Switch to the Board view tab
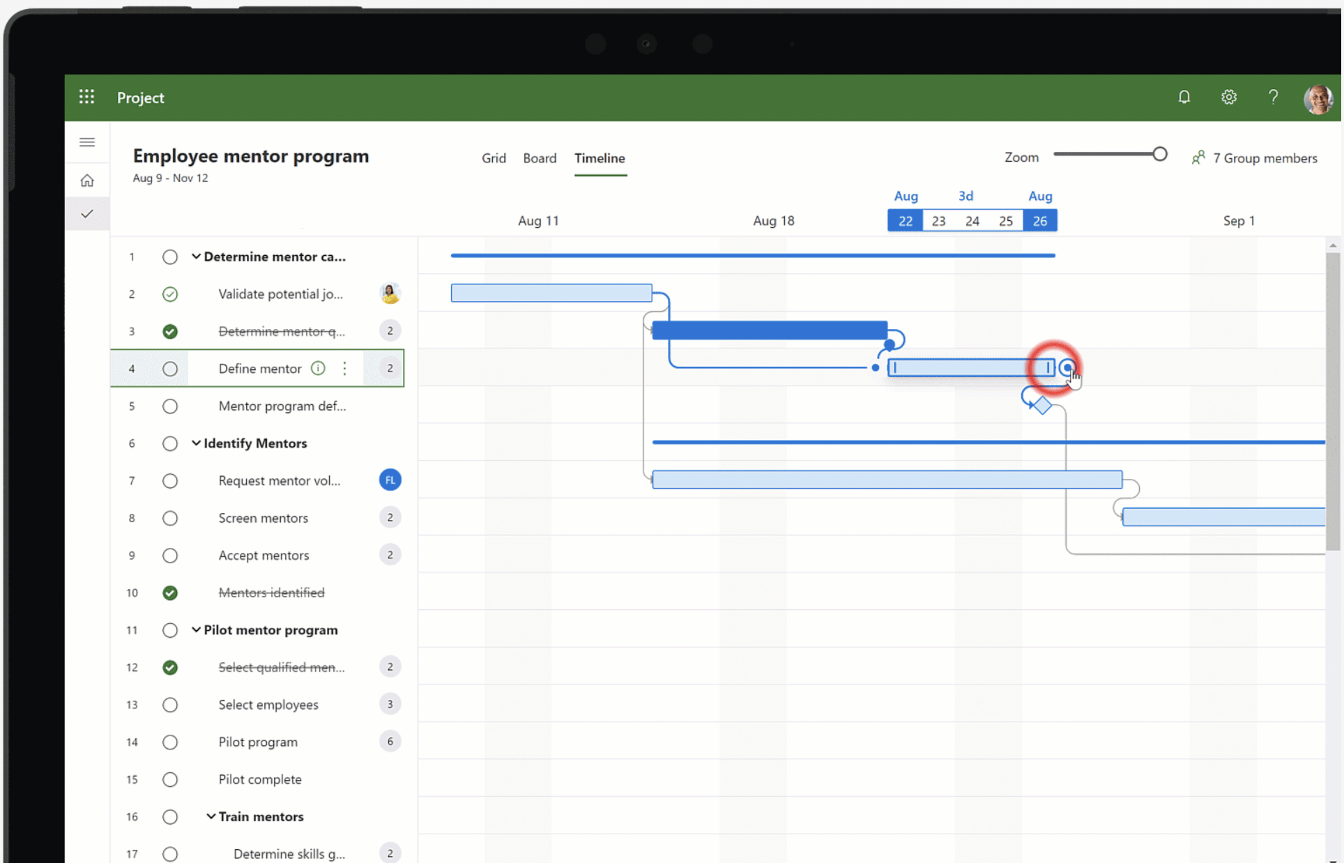The width and height of the screenshot is (1344, 863). [x=540, y=158]
